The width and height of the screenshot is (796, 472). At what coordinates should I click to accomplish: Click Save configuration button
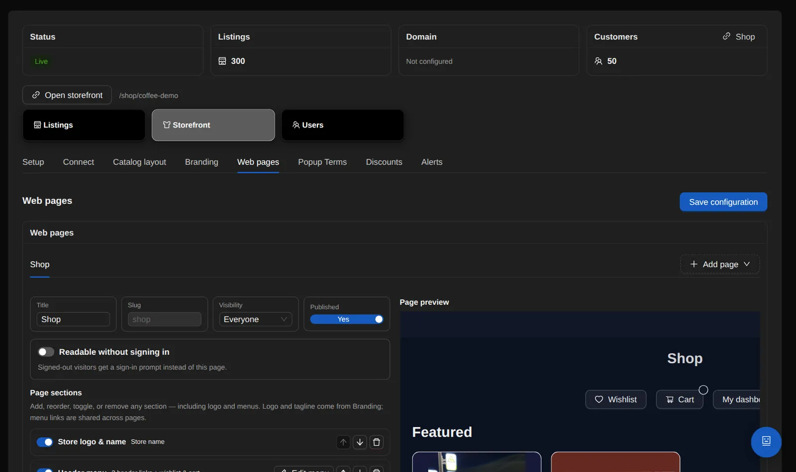723,202
